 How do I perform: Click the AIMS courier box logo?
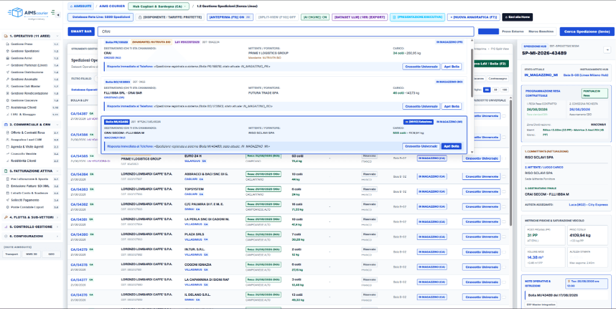click(x=16, y=13)
